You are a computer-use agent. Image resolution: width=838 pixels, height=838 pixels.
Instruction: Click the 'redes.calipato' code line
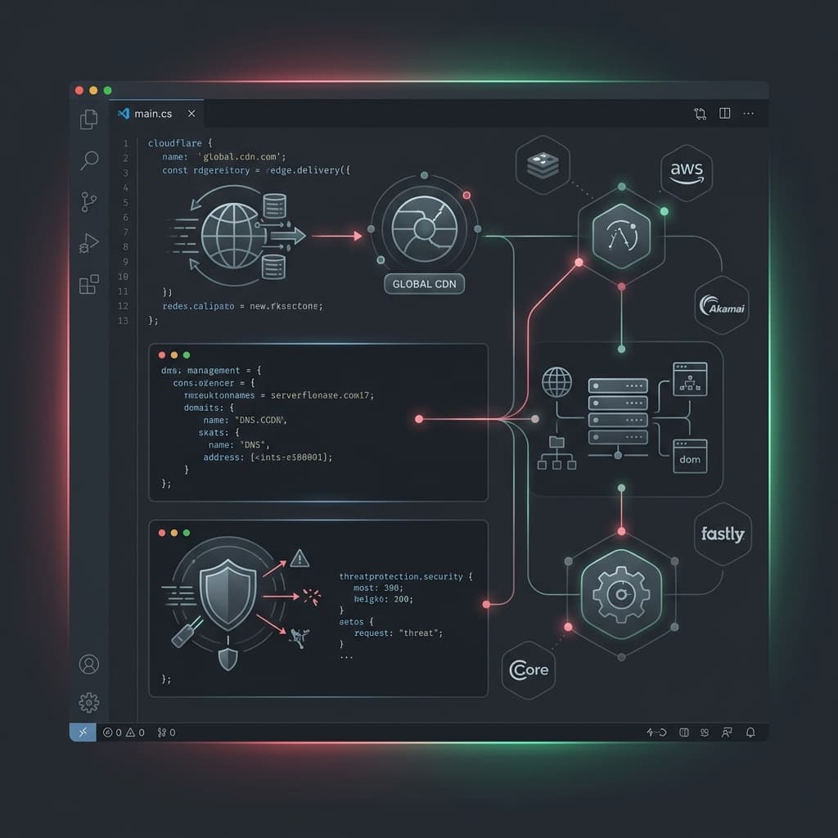click(242, 306)
